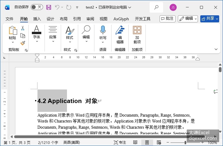This screenshot has width=223, height=146.
Task: Click the tab stop selector on ruler
Action: (4, 58)
